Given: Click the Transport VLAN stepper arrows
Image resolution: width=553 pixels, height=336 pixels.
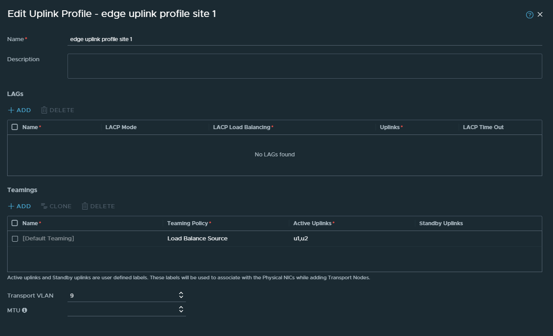Looking at the screenshot, I should click(181, 295).
